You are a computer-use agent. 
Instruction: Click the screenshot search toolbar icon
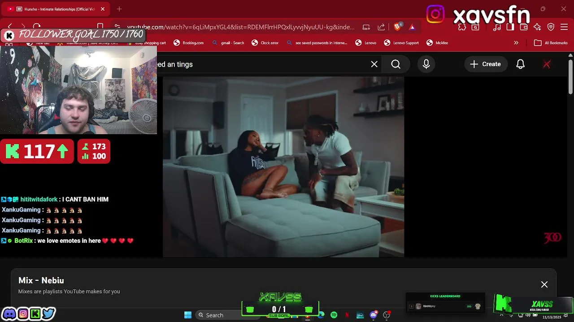pos(475,27)
